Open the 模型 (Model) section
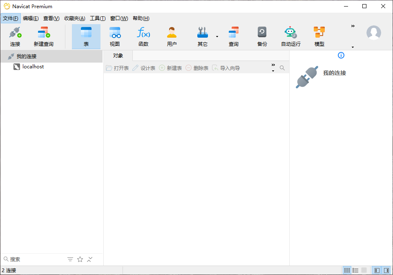Image resolution: width=393 pixels, height=275 pixels. tap(319, 37)
